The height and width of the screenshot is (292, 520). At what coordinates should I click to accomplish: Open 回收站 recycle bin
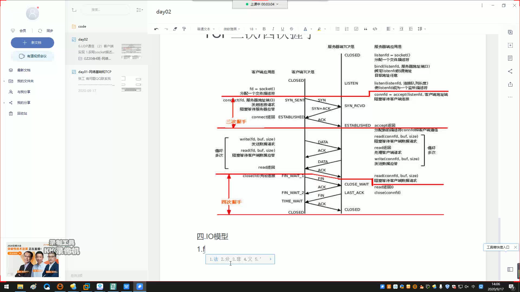pyautogui.click(x=22, y=114)
